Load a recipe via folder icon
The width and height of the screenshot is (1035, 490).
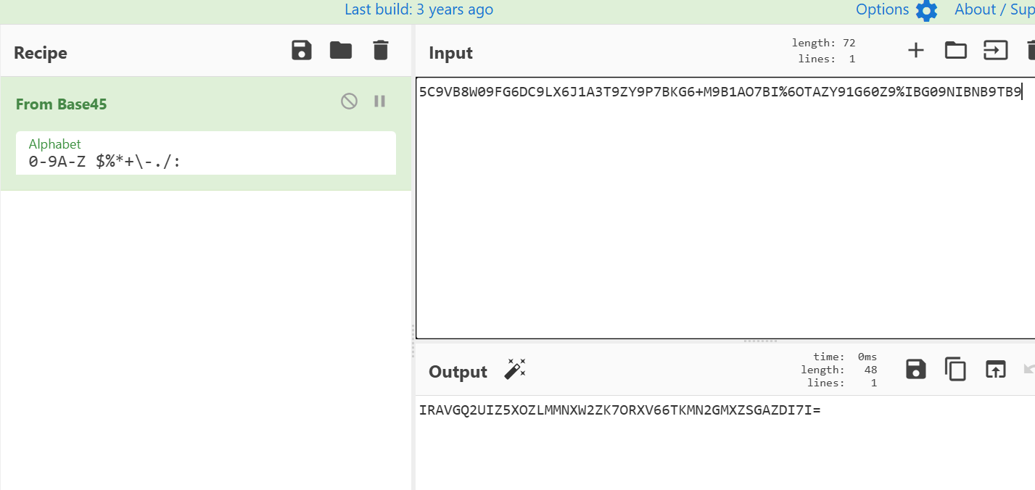coord(340,51)
